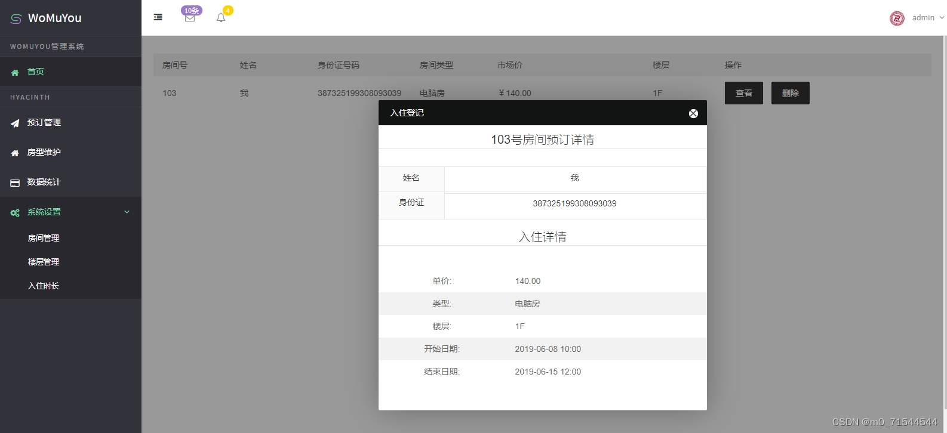Click ￥140.00 price cell in table
Viewport: 947px width, 433px height.
click(x=515, y=93)
